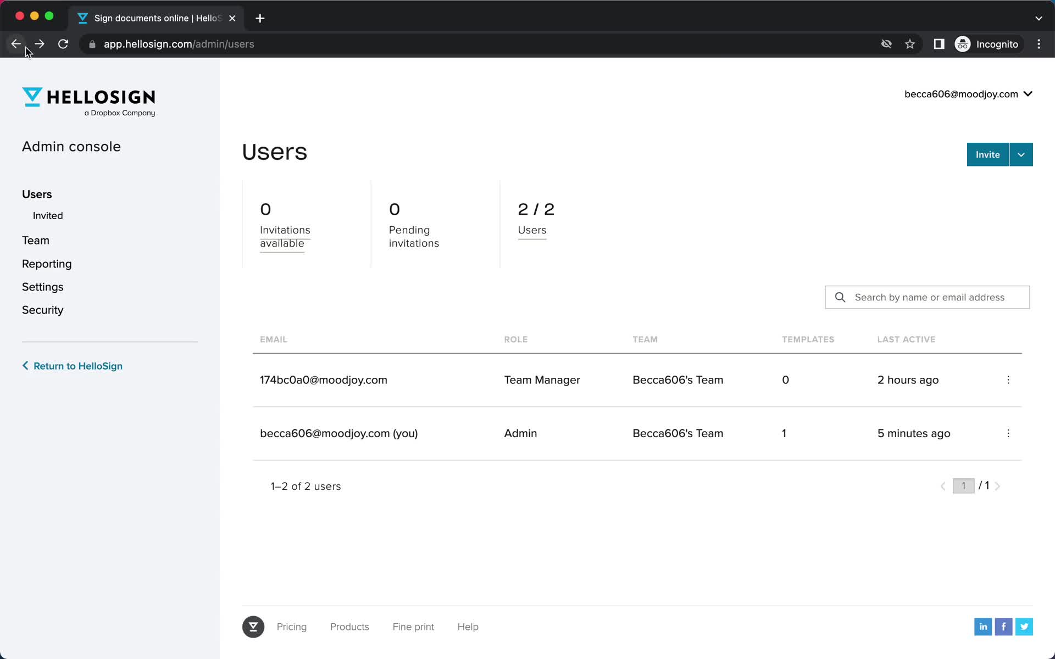1055x659 pixels.
Task: Go to Settings in the sidebar
Action: pyautogui.click(x=43, y=287)
